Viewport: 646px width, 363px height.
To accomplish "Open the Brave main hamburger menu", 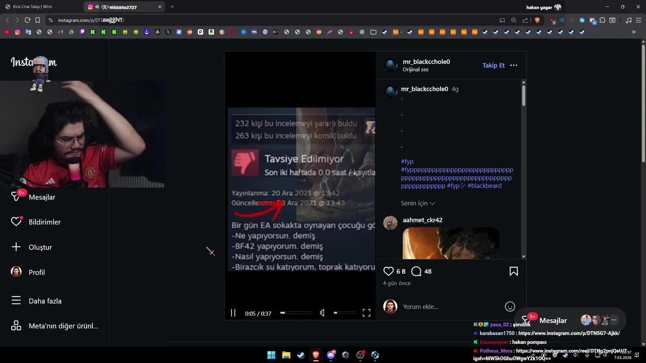I will [x=638, y=20].
